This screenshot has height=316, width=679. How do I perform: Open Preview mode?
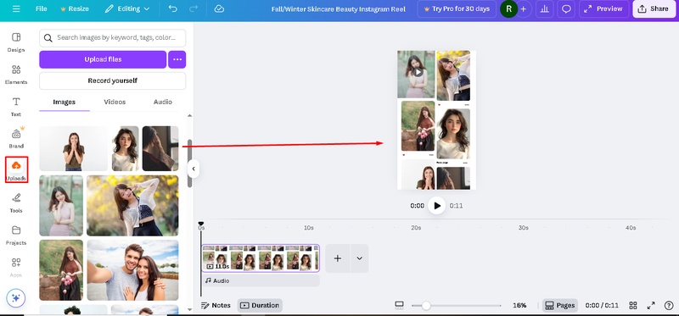coord(603,9)
